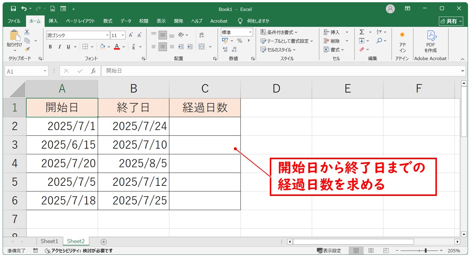Click the Undo arrow in quick access toolbar
This screenshot has height=257, width=471.
tap(24, 8)
